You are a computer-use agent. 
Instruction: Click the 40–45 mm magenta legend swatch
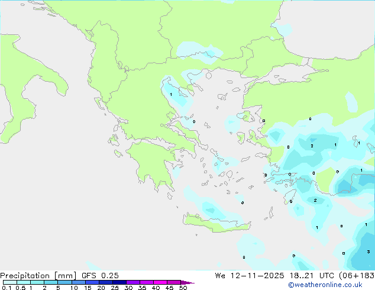point(160,282)
